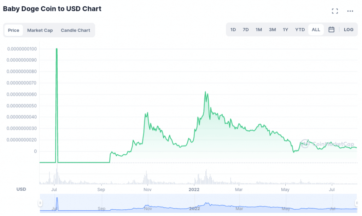Select the 7D time range

coord(246,30)
